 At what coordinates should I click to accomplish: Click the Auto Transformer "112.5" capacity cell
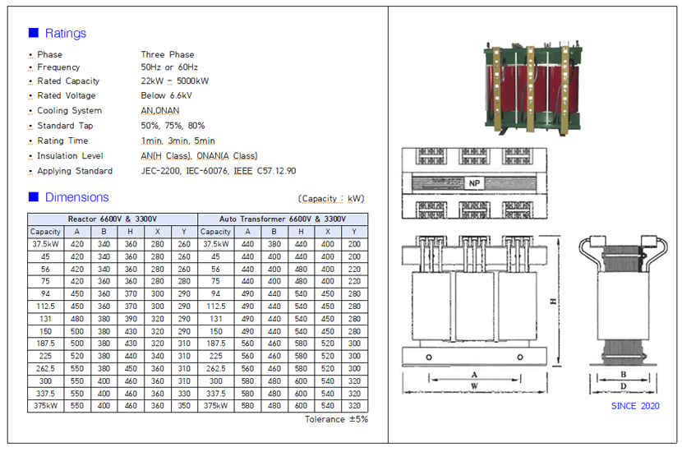(x=215, y=307)
